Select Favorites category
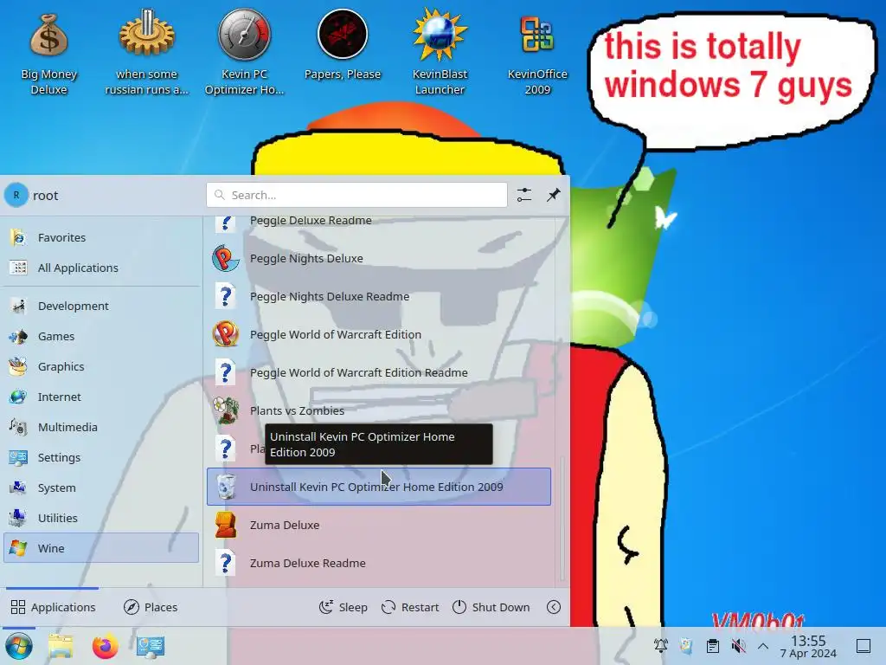The image size is (886, 665). point(101,237)
